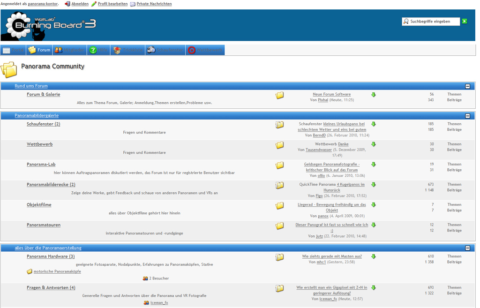
Task: Open the motorische Panoramaköpfe subforum
Action: click(x=57, y=271)
